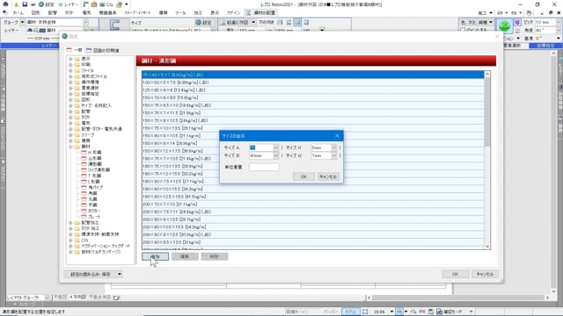Screen dimensions: 563x316
Task: Click the channel steel shape preview icon
Action: pos(114,25)
